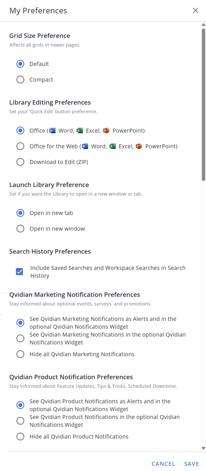206x471 pixels.
Task: Choose Open in new window
Action: pyautogui.click(x=20, y=229)
